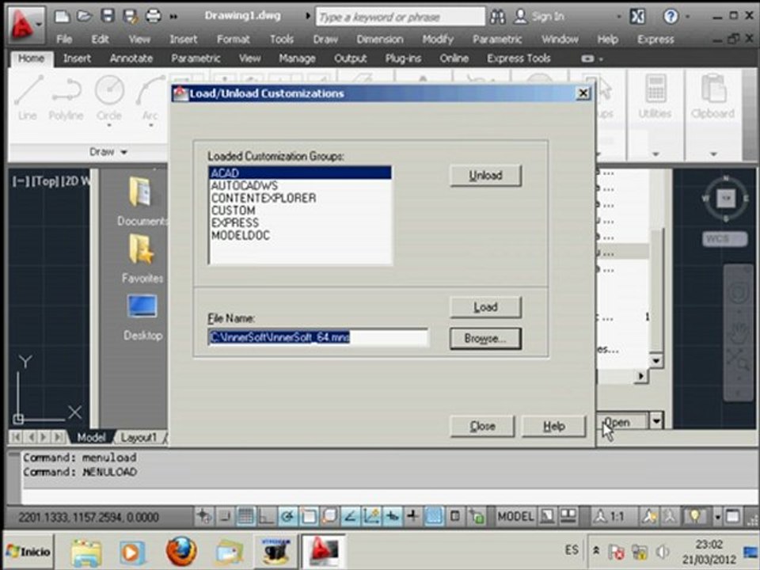Open the Arc tool dropdown arrow
The width and height of the screenshot is (760, 570).
pyautogui.click(x=150, y=126)
